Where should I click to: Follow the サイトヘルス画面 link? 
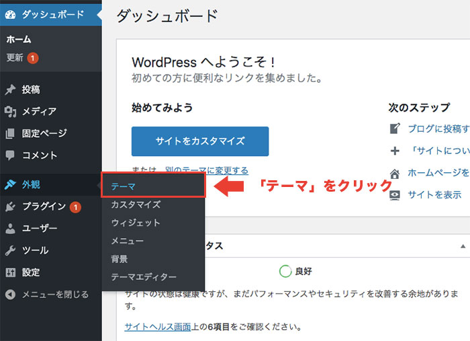tap(158, 327)
